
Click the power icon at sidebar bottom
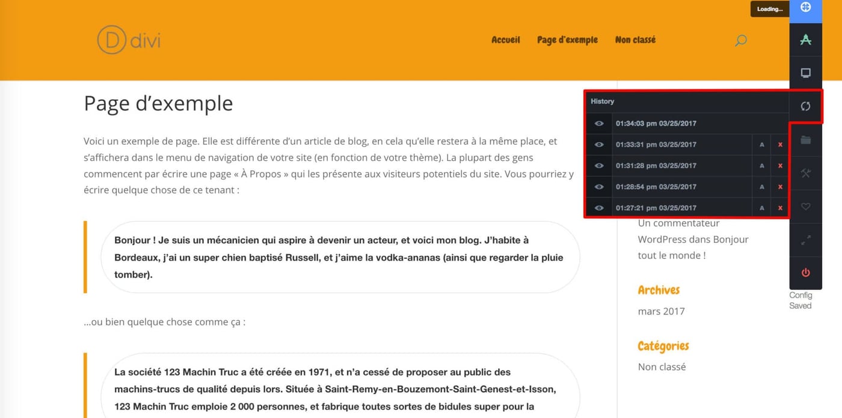coord(805,273)
